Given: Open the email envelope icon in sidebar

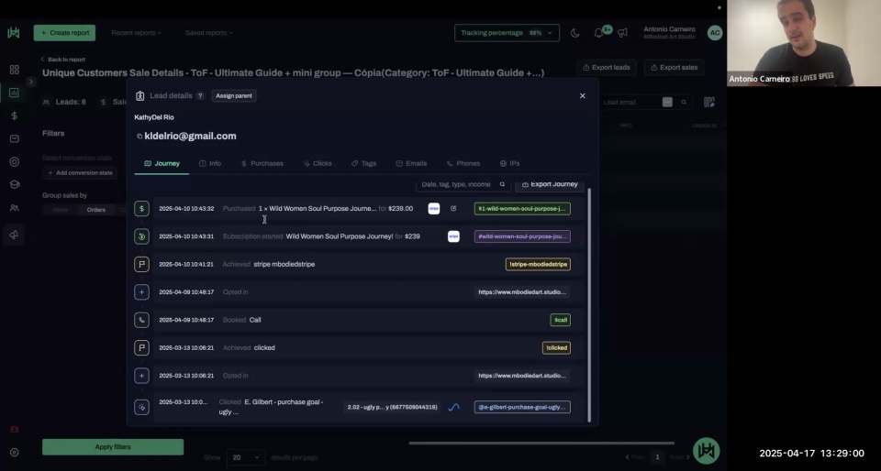Looking at the screenshot, I should click(14, 138).
